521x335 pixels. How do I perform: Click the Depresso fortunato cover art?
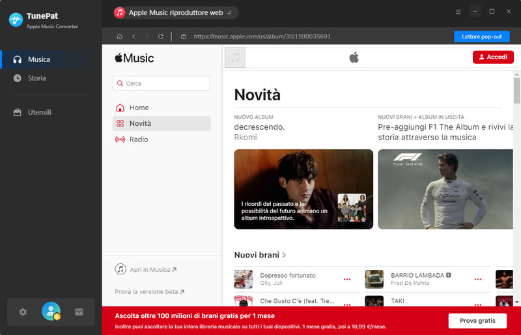244,279
